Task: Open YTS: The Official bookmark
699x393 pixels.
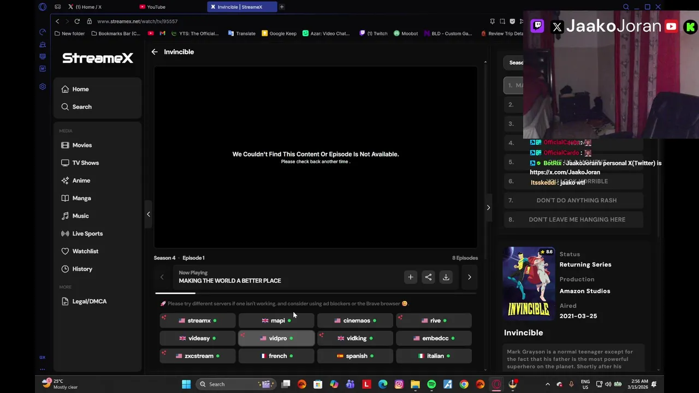Action: pos(195,33)
